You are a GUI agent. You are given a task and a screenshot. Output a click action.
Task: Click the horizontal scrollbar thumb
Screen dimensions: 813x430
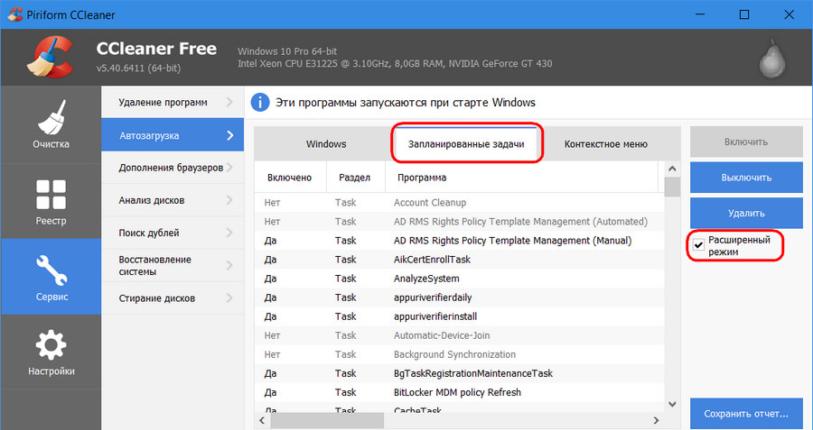coord(327,420)
